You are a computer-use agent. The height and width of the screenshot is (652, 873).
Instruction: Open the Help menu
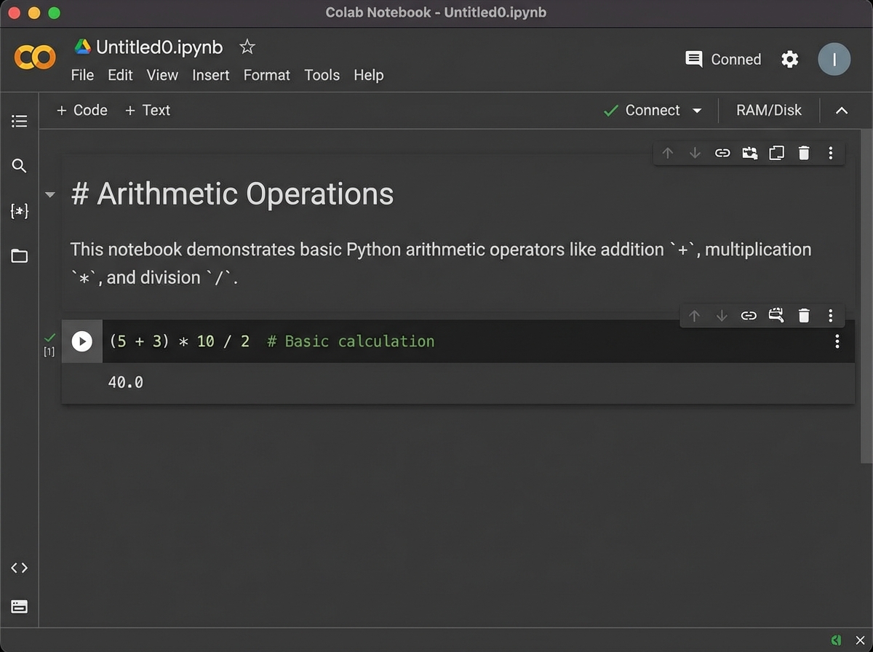(x=369, y=75)
